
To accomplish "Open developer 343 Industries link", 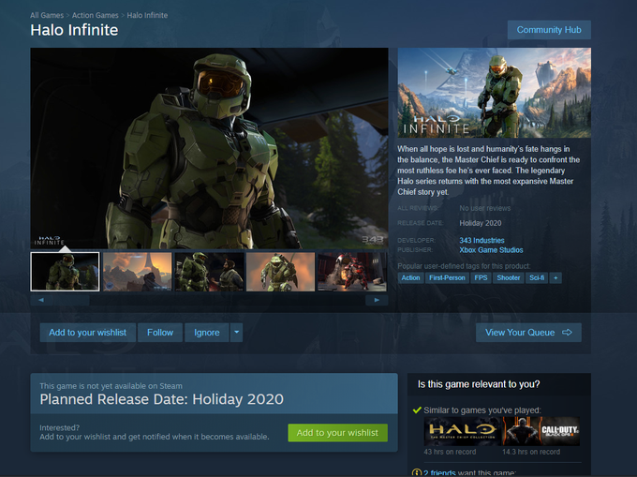I will (481, 241).
